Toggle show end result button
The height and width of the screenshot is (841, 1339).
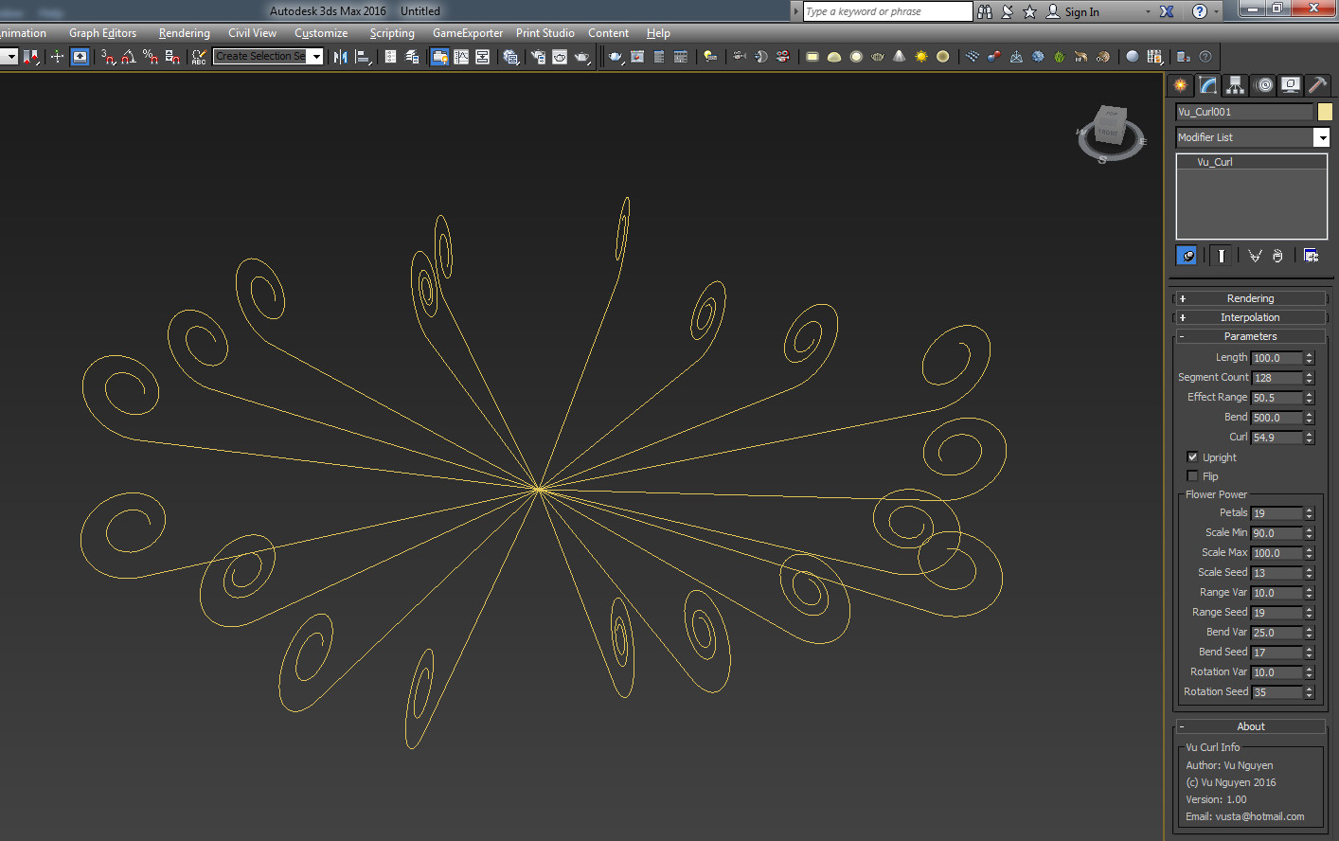pos(1222,256)
